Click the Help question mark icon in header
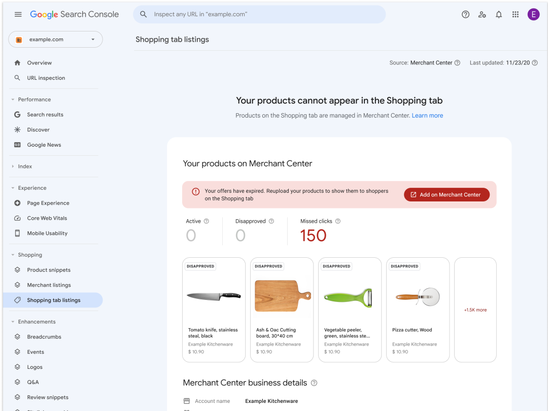The width and height of the screenshot is (548, 411). coord(465,14)
